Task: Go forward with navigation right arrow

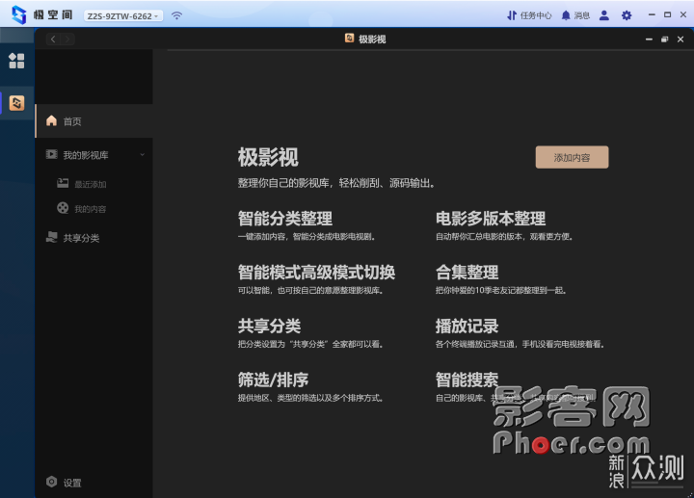Action: tap(67, 39)
